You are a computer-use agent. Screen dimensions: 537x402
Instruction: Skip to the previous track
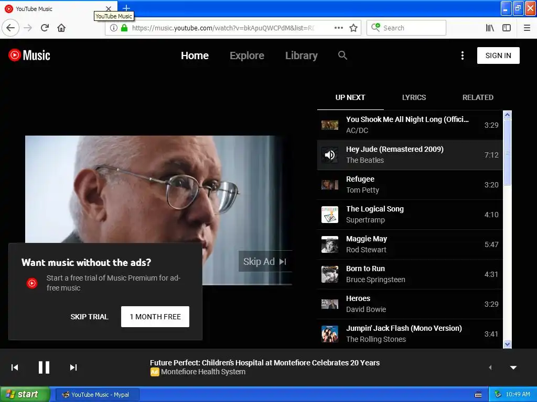[15, 367]
